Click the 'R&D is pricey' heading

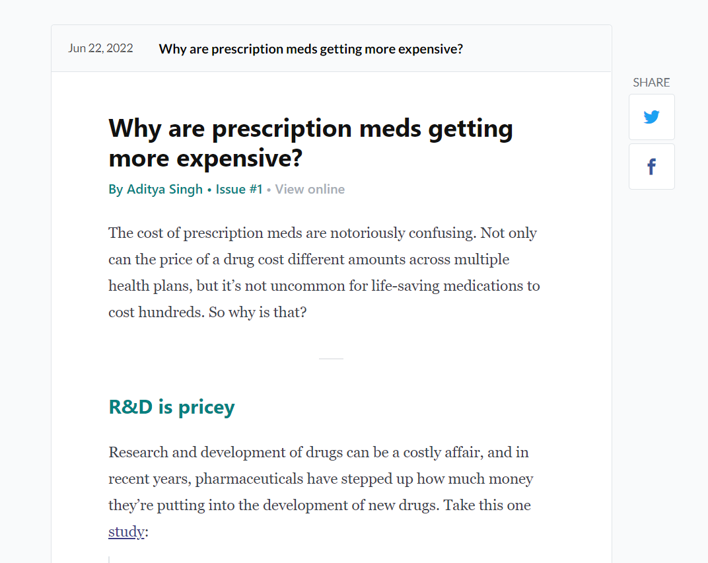click(172, 407)
